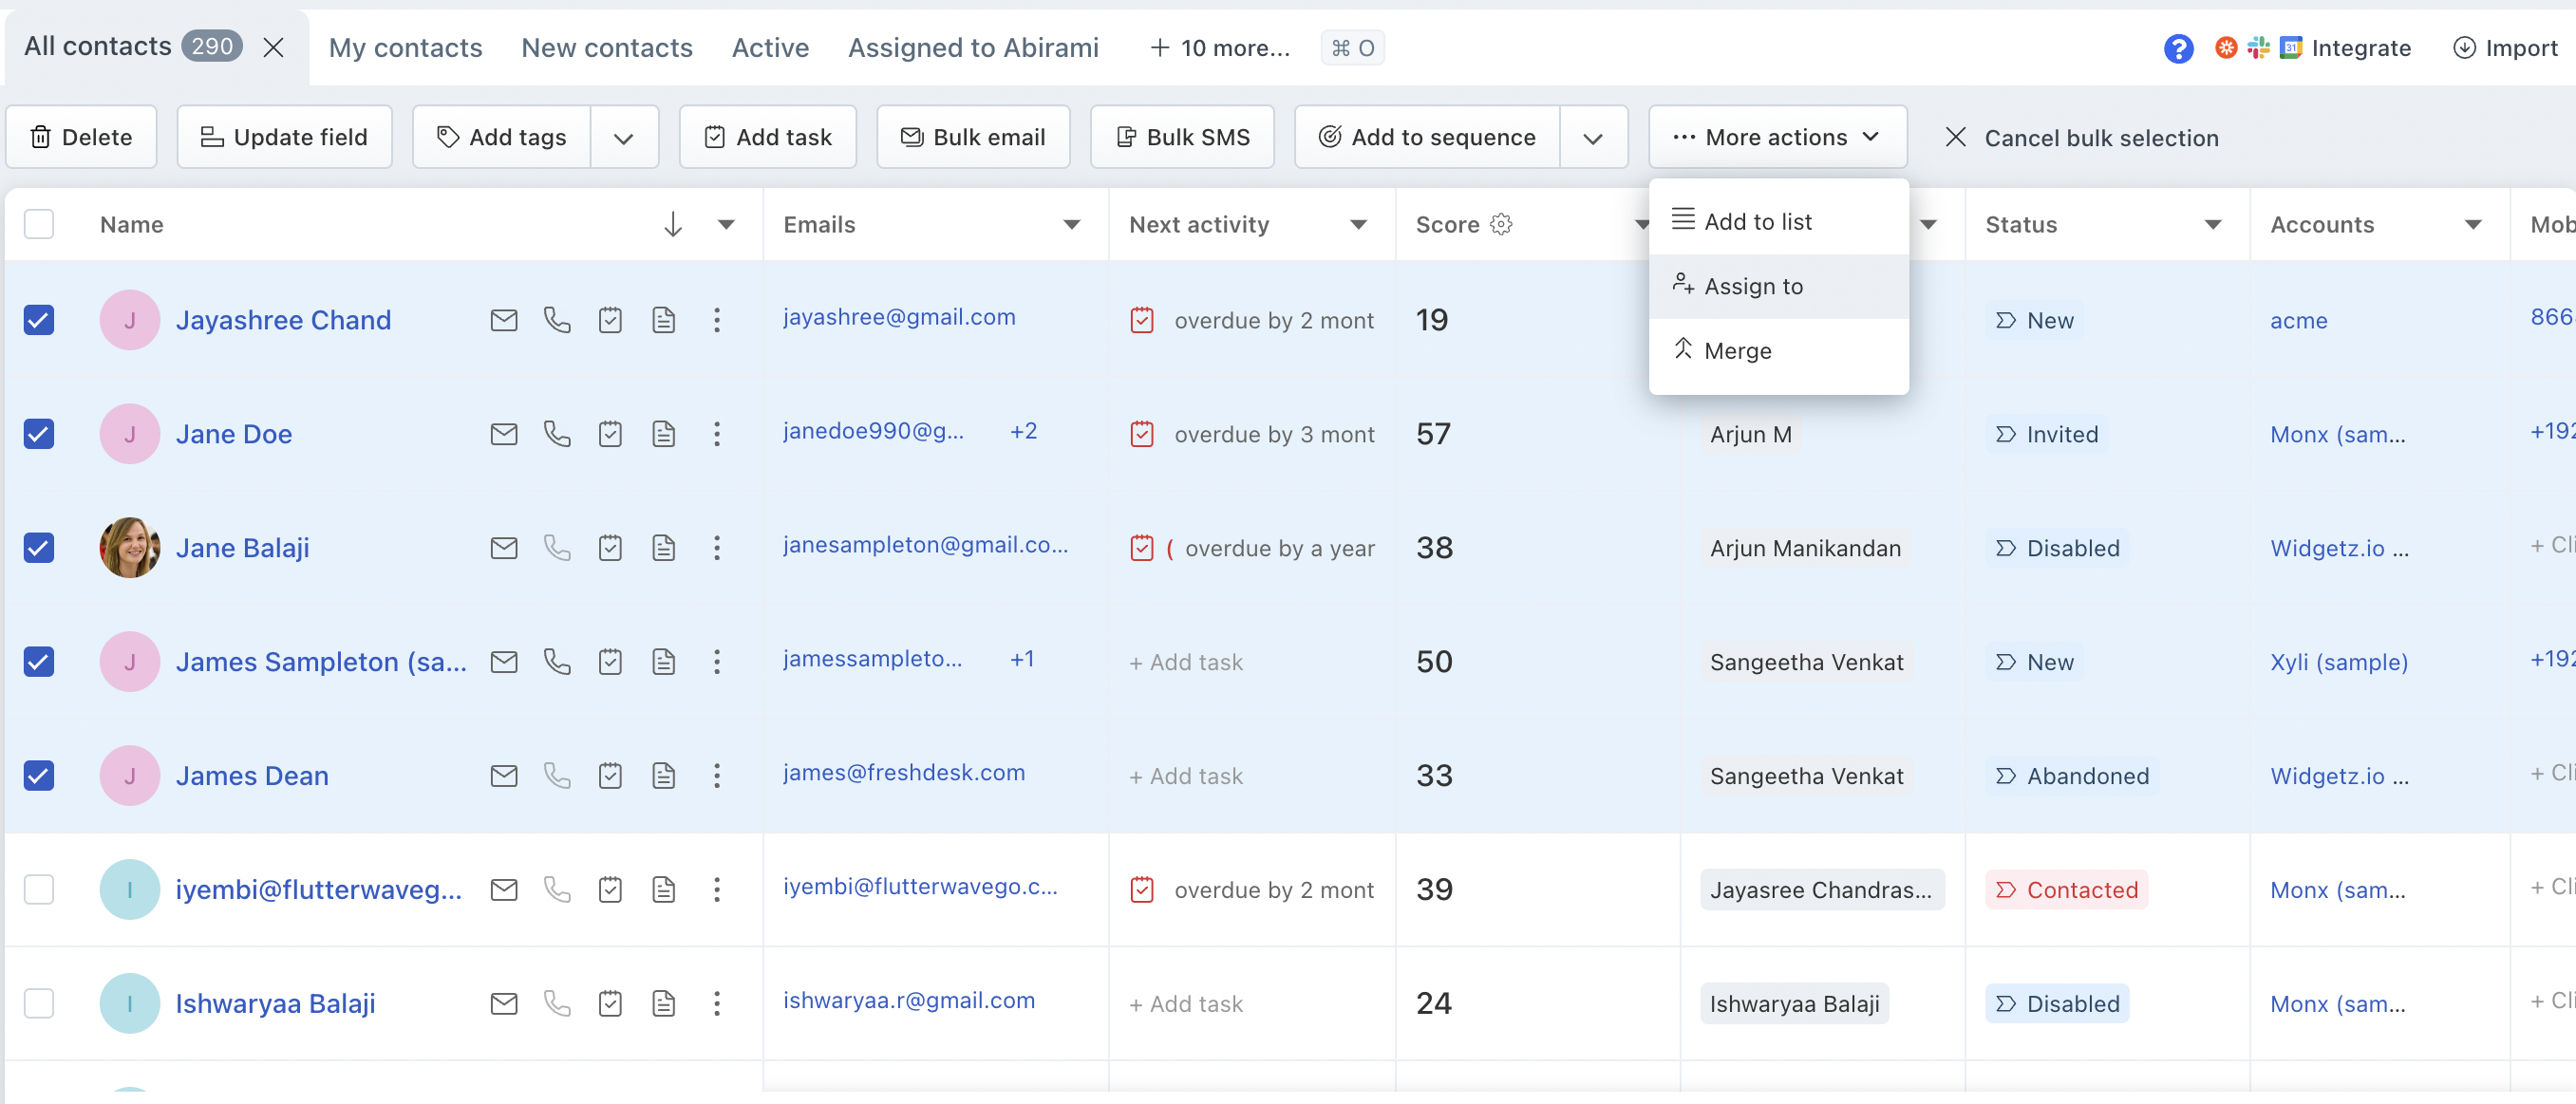The width and height of the screenshot is (2576, 1104).
Task: Click Add task for James Sampleton
Action: tap(1185, 661)
